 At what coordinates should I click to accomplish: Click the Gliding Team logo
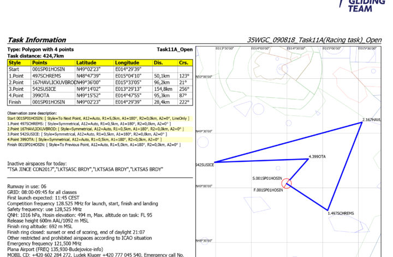tap(364, 5)
